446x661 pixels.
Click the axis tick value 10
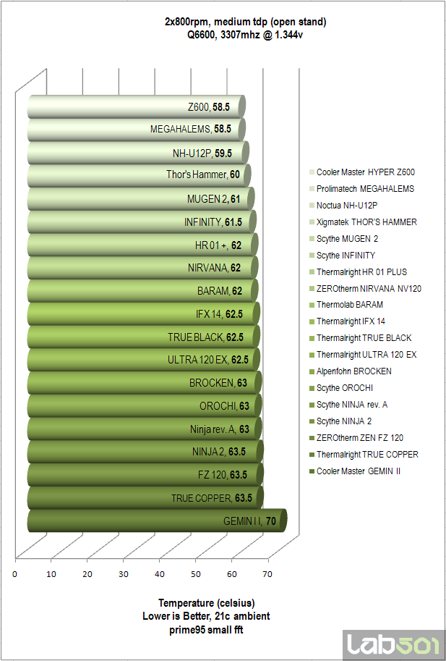point(51,574)
